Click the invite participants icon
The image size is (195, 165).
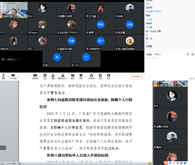click(53, 75)
